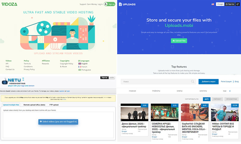Click the Добавить видео button
Viewport: 241px width, 144px height.
208,81
